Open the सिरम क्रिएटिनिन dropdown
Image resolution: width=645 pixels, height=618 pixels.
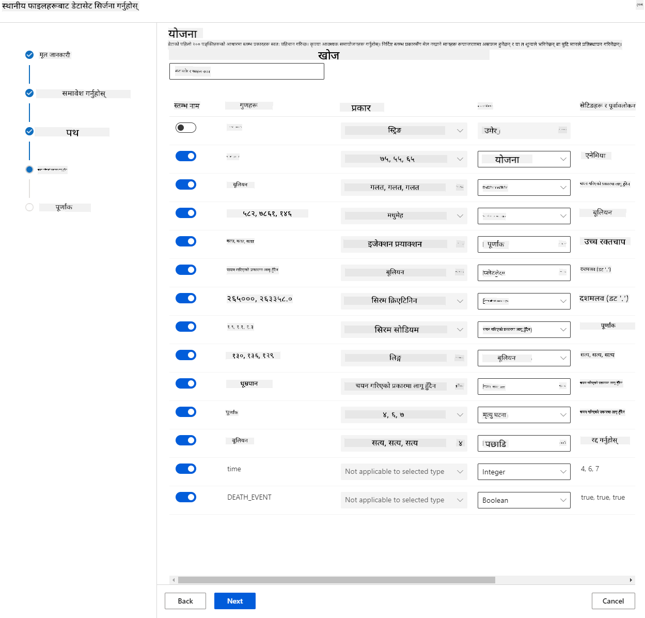coord(404,301)
